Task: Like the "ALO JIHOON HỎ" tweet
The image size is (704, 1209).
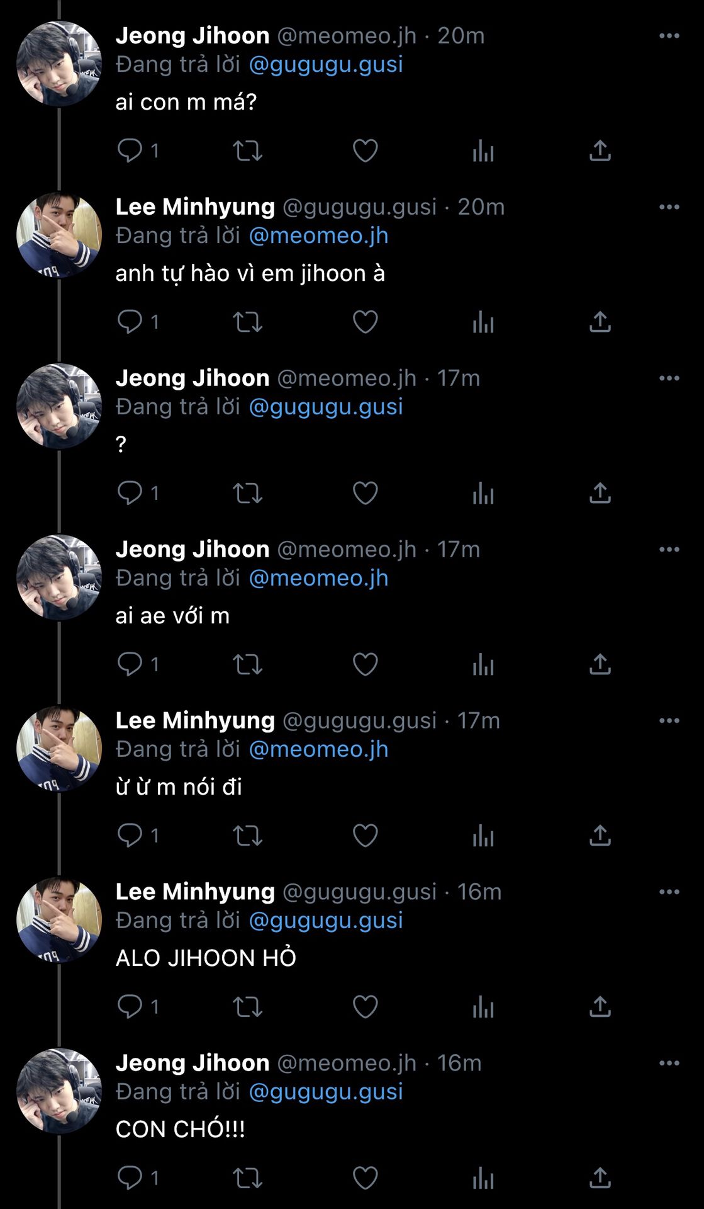Action: click(x=365, y=1007)
